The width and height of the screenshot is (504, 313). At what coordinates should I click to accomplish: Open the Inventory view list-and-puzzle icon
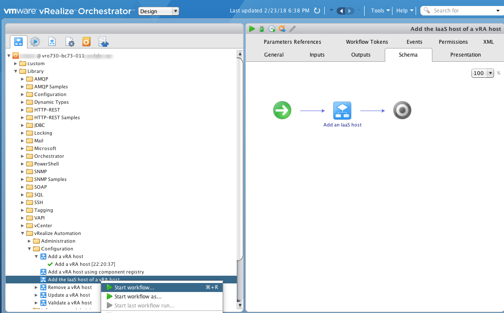coord(103,42)
